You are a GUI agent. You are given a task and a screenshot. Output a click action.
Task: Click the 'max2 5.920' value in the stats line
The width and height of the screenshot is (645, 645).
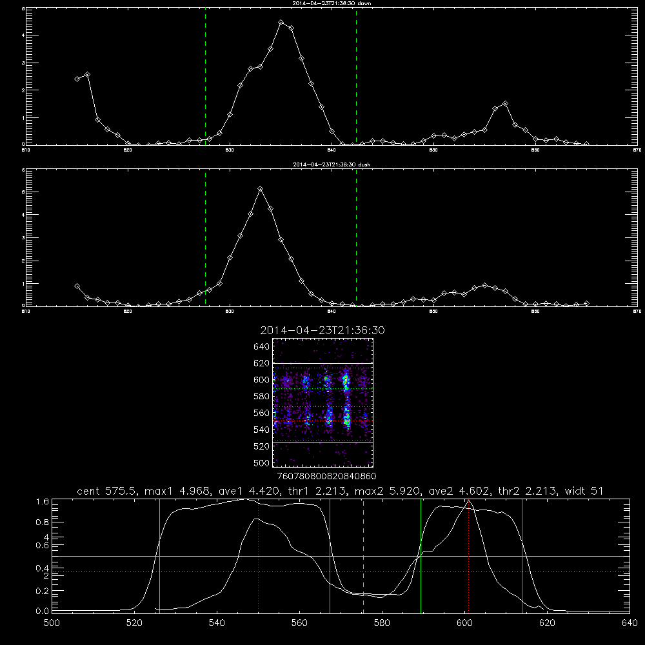[x=389, y=491]
